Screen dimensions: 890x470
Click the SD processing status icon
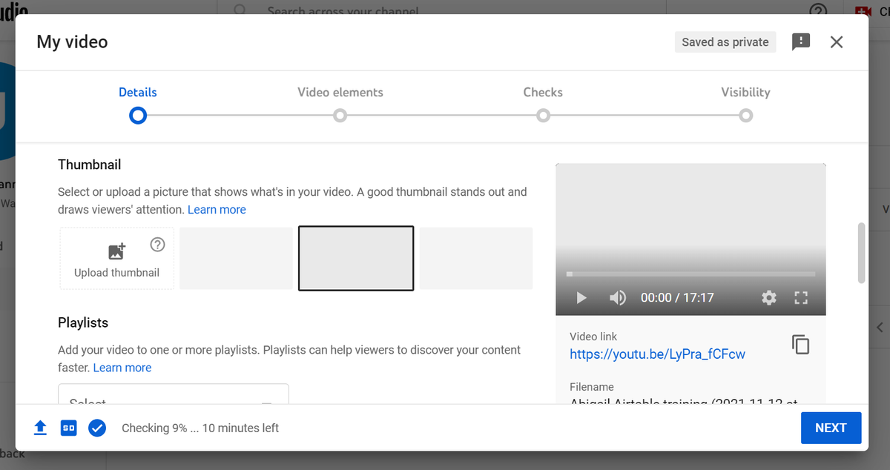tap(68, 428)
